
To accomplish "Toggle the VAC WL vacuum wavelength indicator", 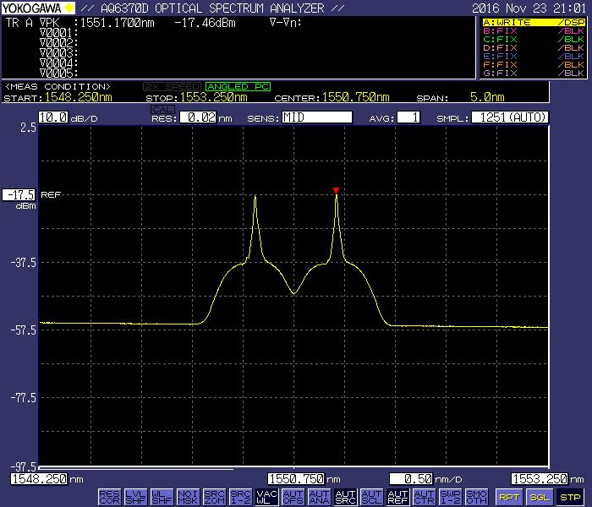I will pos(267,497).
